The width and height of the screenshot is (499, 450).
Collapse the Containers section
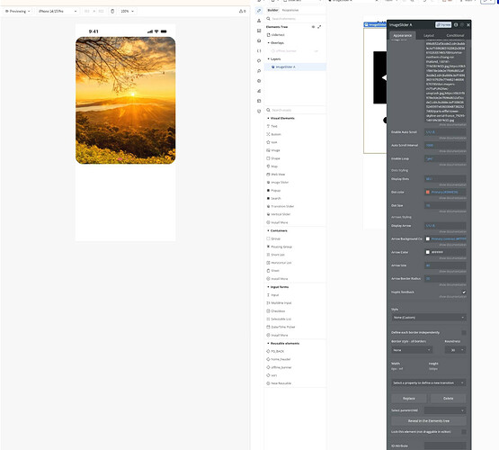268,230
